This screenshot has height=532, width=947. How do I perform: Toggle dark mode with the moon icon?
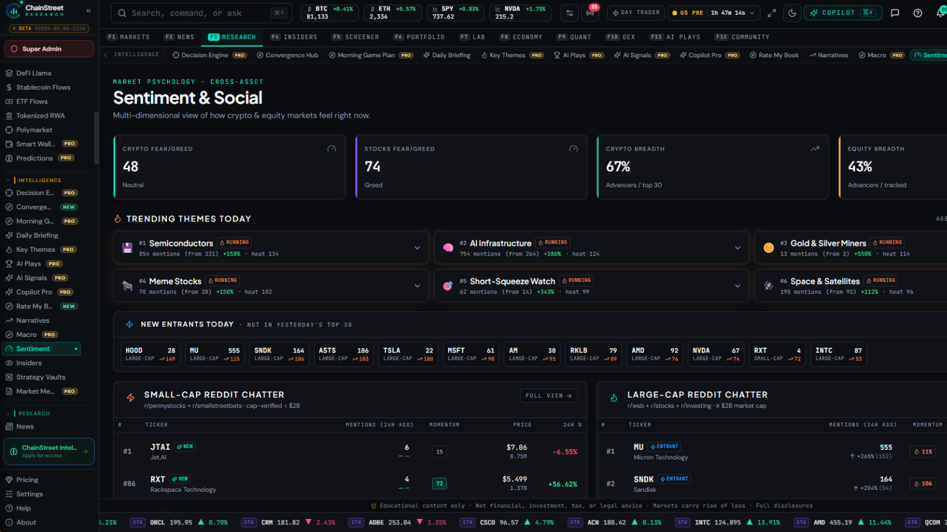(x=792, y=13)
